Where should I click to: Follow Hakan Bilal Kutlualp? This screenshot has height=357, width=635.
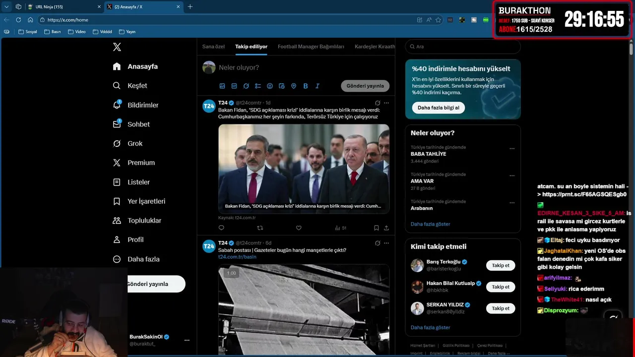(501, 287)
